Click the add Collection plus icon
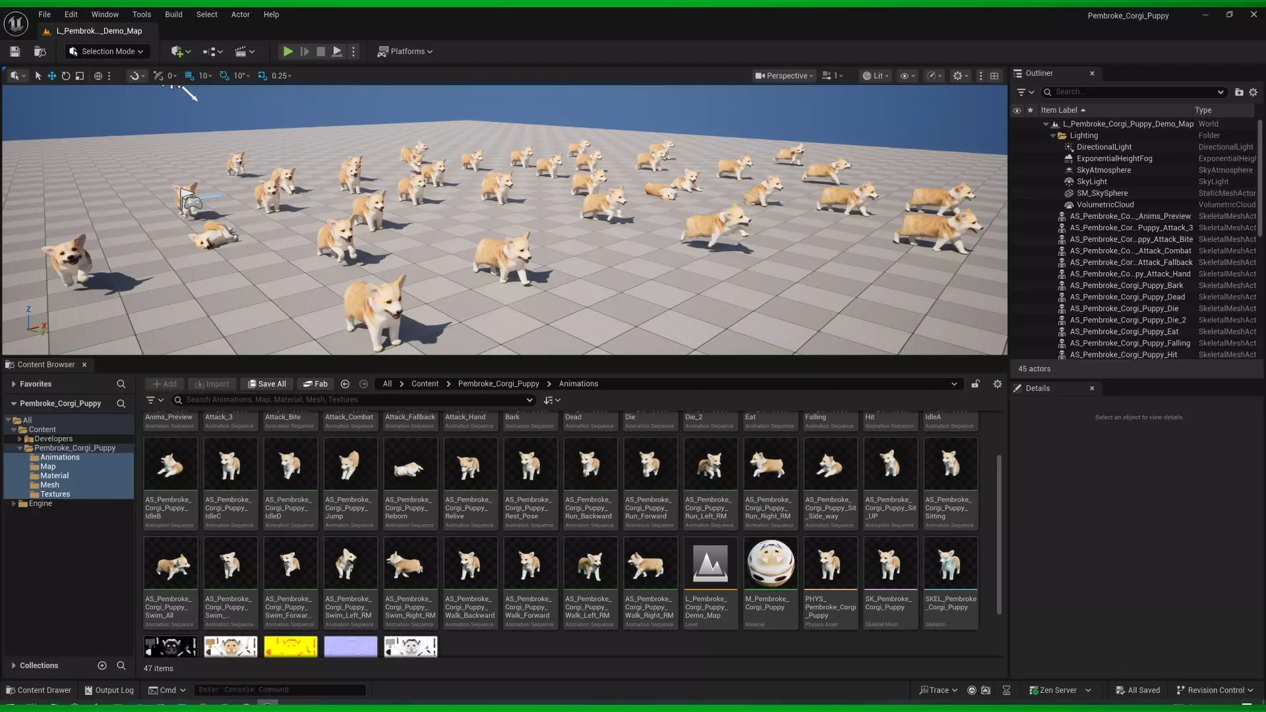 [102, 666]
